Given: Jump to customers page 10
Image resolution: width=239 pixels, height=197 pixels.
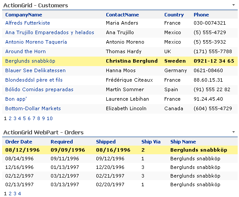Looking at the screenshot, I should tap(50, 118).
